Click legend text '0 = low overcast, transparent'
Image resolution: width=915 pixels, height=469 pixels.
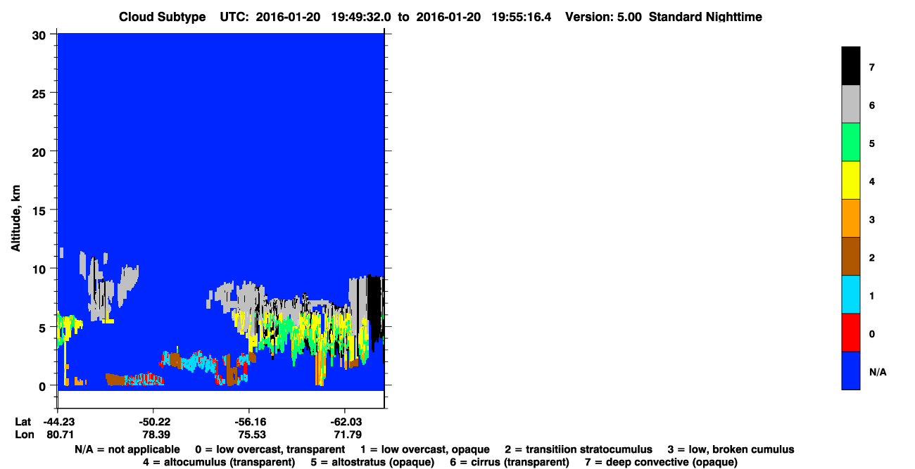pyautogui.click(x=270, y=449)
